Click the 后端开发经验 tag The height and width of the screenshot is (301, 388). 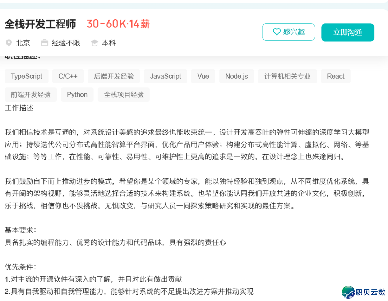(114, 76)
